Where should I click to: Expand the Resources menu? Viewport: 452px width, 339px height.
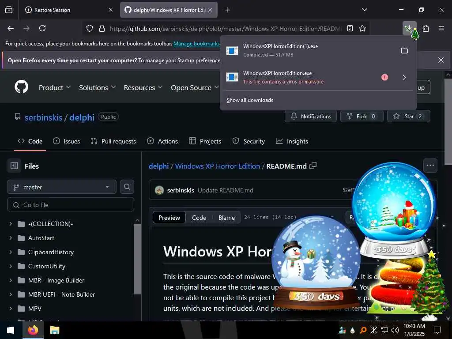click(143, 87)
